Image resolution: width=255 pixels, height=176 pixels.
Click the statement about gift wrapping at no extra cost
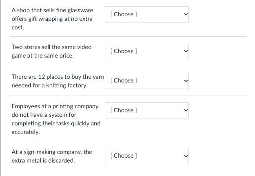click(x=52, y=19)
